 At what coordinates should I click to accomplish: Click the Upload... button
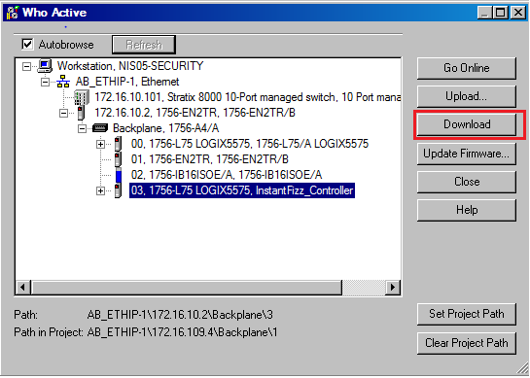pyautogui.click(x=467, y=96)
